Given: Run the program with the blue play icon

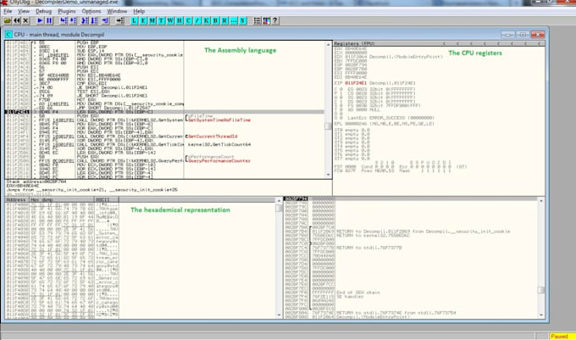Looking at the screenshot, I should (x=40, y=20).
